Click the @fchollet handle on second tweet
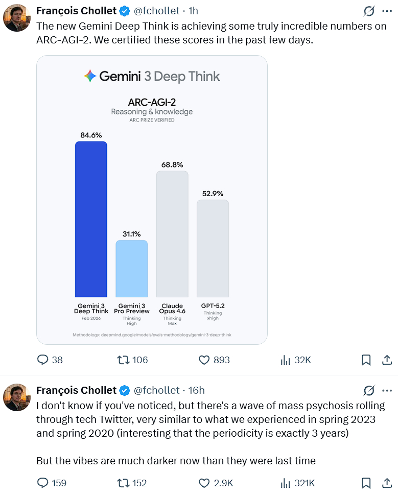 pos(157,390)
